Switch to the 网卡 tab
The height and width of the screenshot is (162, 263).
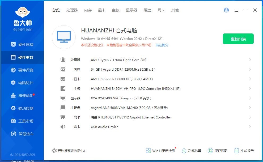(161, 10)
